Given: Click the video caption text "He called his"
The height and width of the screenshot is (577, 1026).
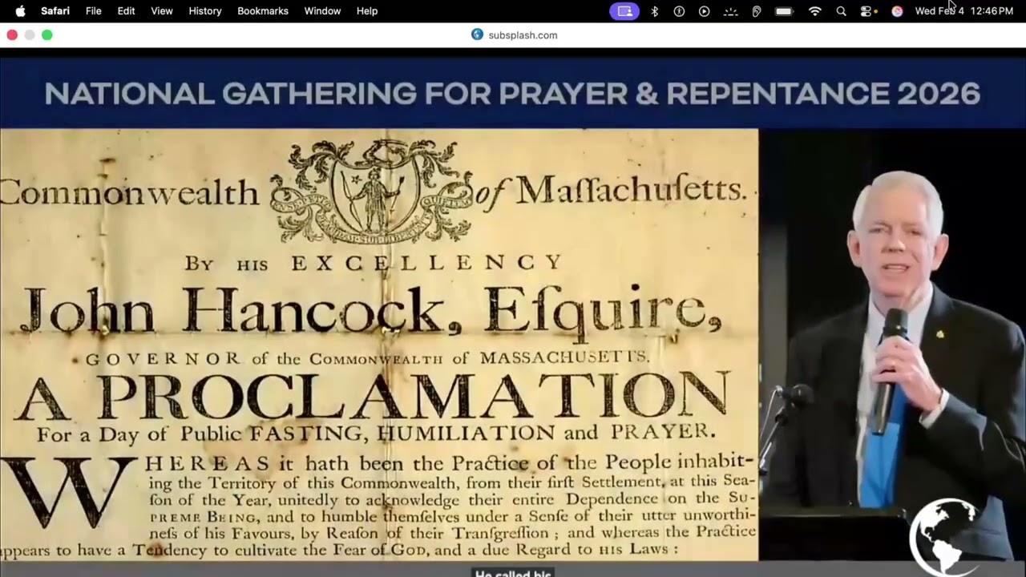Looking at the screenshot, I should click(513, 572).
